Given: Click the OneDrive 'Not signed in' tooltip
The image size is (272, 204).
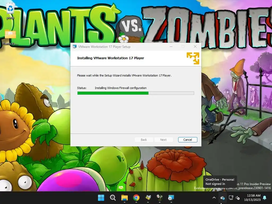Looking at the screenshot, I should (220, 182).
